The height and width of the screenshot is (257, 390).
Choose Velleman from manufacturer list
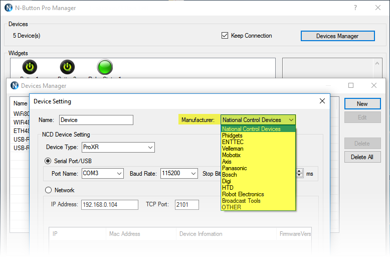(x=258, y=149)
